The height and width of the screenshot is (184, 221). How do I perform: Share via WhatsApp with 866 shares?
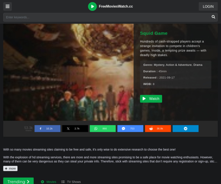[x=103, y=128]
